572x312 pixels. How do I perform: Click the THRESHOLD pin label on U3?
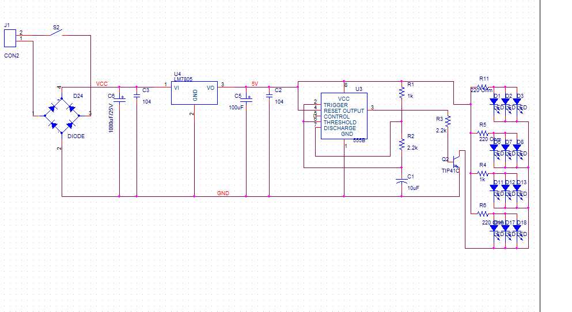point(340,123)
